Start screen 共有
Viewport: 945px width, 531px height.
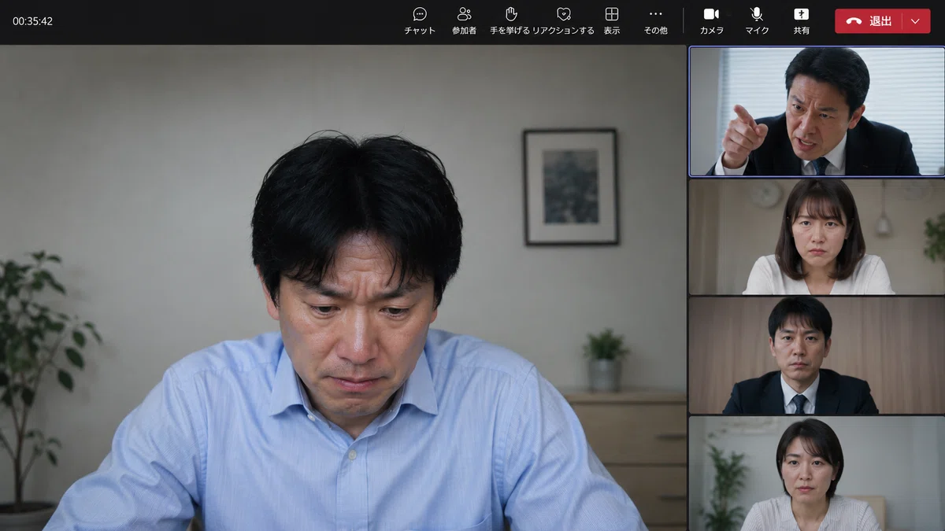[x=801, y=21]
